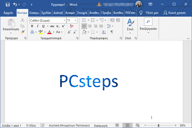This screenshot has height=128, width=192.
Task: Click Κοινή χρήση share button
Action: point(175,13)
